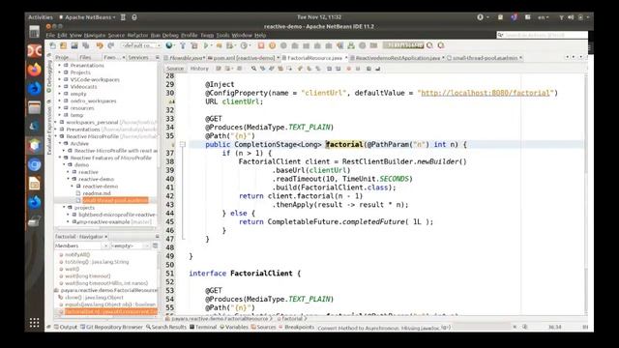Open the Members dropdown in Navigator
Image resolution: width=619 pixels, height=348 pixels.
[81, 246]
